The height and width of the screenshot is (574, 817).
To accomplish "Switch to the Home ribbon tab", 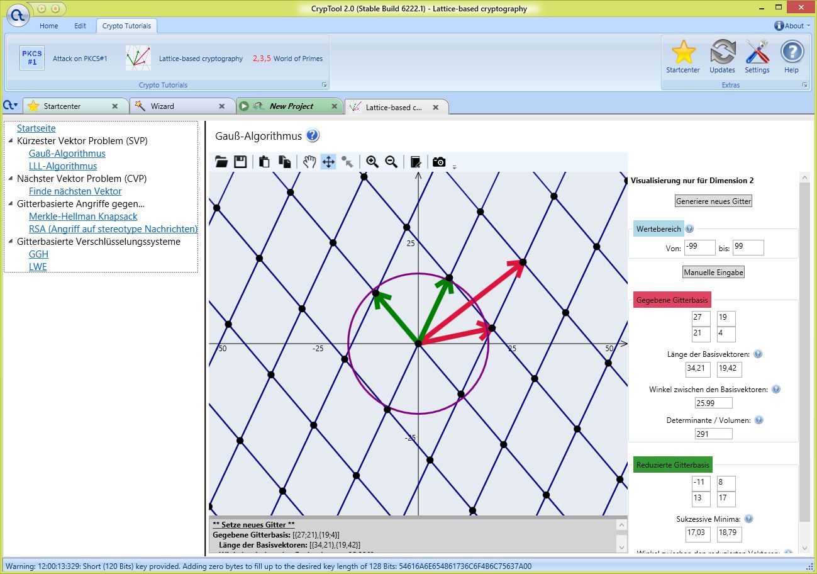I will click(x=48, y=26).
